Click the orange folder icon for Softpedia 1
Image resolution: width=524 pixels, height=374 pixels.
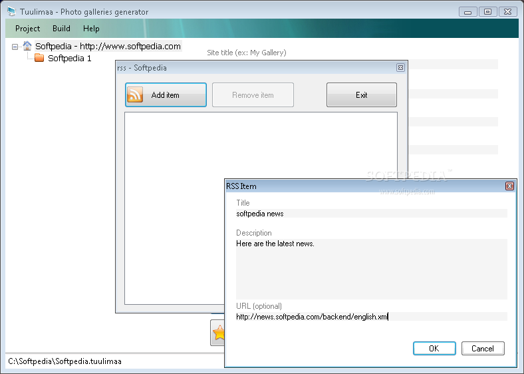39,58
